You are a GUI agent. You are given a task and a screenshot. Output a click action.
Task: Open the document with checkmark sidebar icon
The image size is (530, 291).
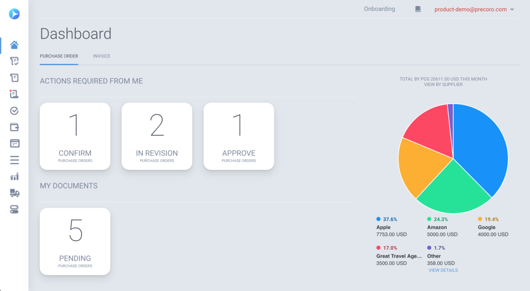click(14, 61)
